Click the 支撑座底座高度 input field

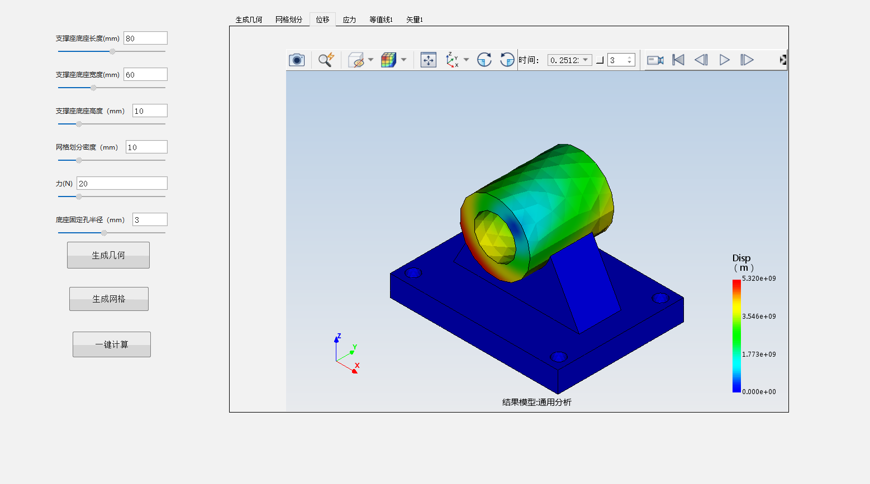[150, 111]
